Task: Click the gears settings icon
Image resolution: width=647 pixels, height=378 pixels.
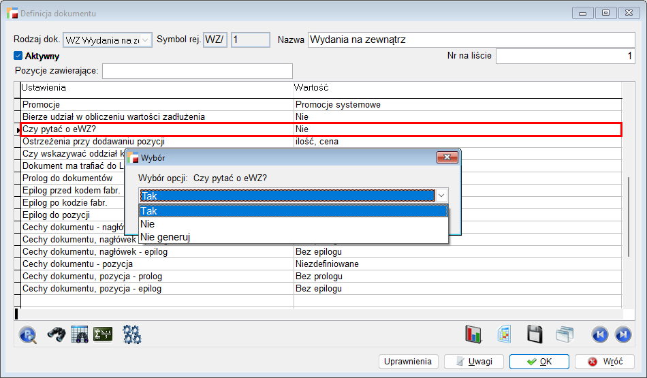Action: point(131,334)
